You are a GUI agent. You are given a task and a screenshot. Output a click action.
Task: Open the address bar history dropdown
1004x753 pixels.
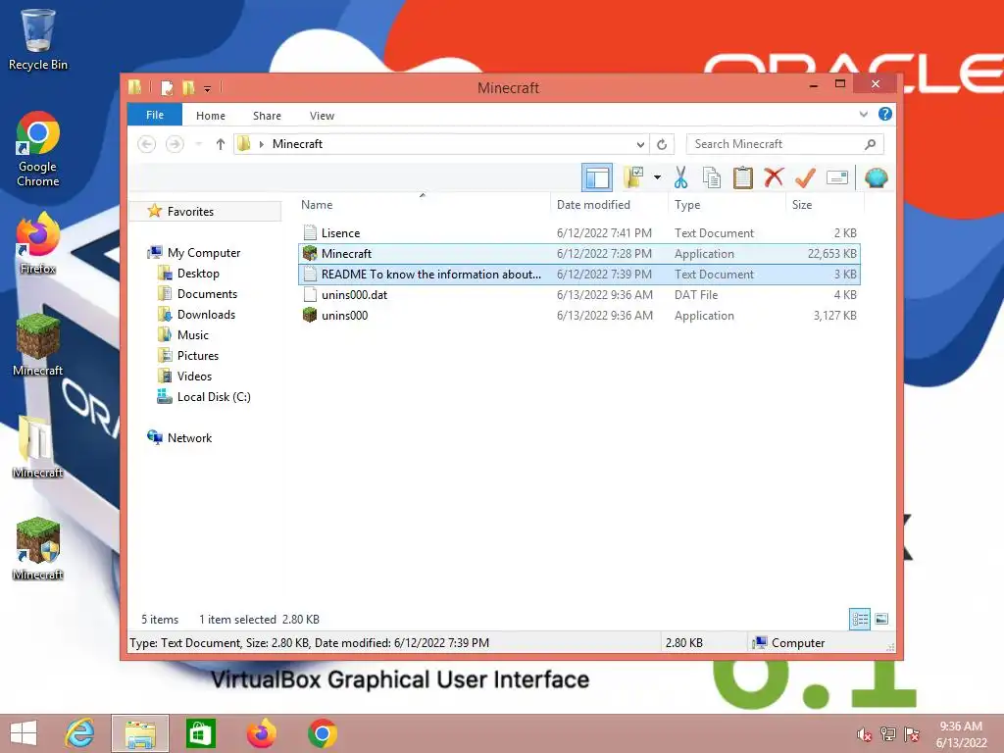click(640, 144)
